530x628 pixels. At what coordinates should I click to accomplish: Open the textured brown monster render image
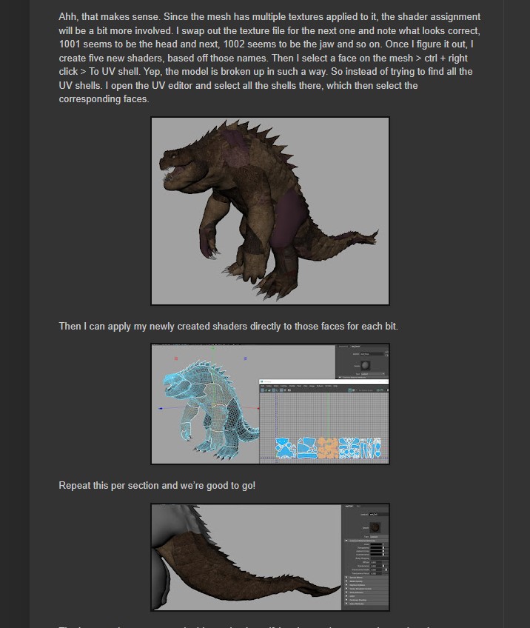click(269, 211)
